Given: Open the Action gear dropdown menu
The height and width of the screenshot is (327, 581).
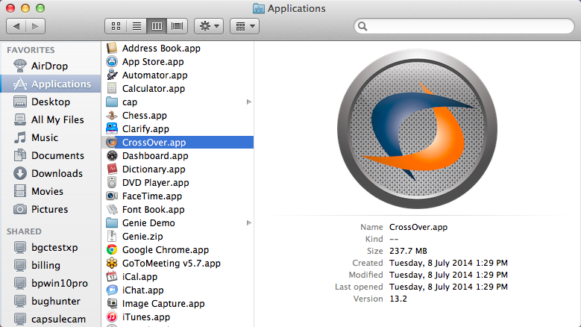Looking at the screenshot, I should coord(209,26).
